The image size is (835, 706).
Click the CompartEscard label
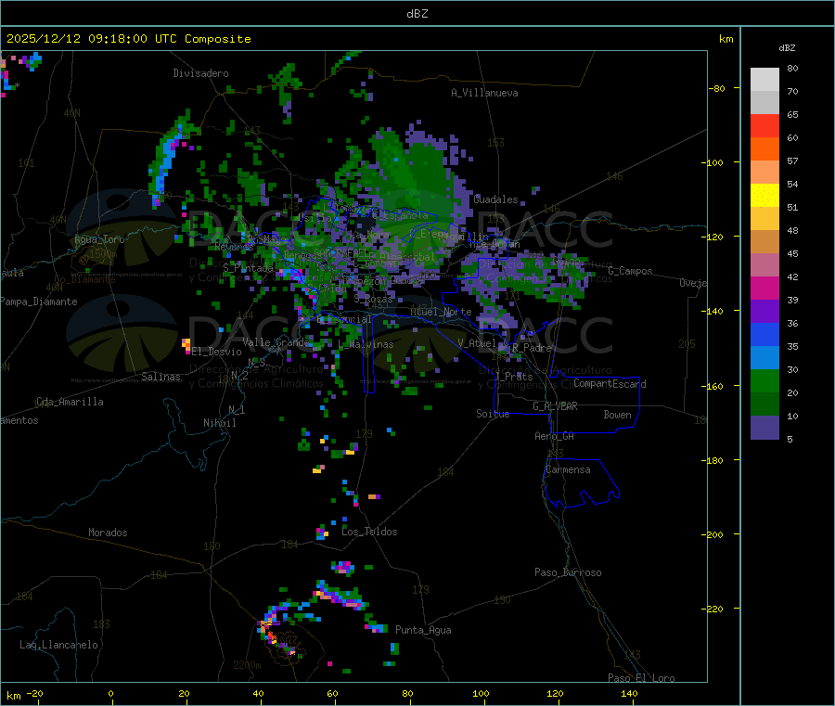click(x=610, y=384)
